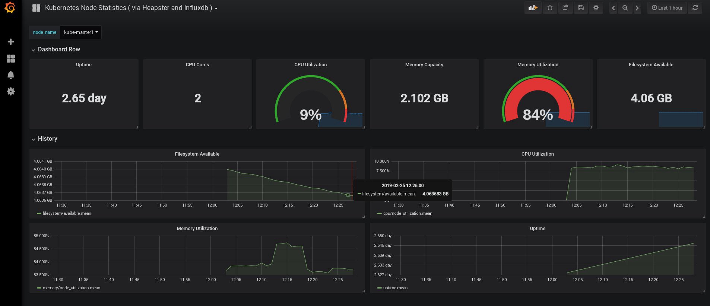Open the Create plus menu in sidebar
The height and width of the screenshot is (306, 710).
click(11, 42)
